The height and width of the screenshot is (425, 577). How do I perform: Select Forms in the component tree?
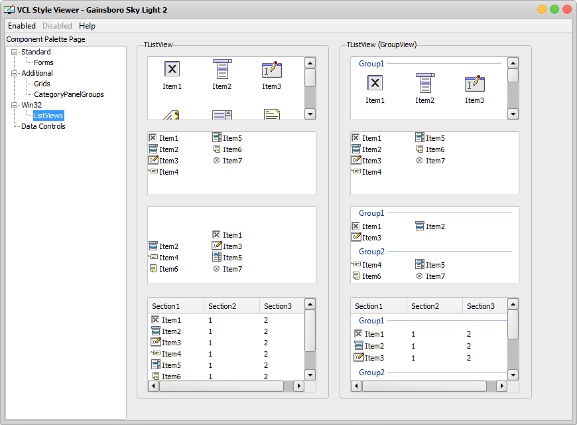click(x=43, y=62)
